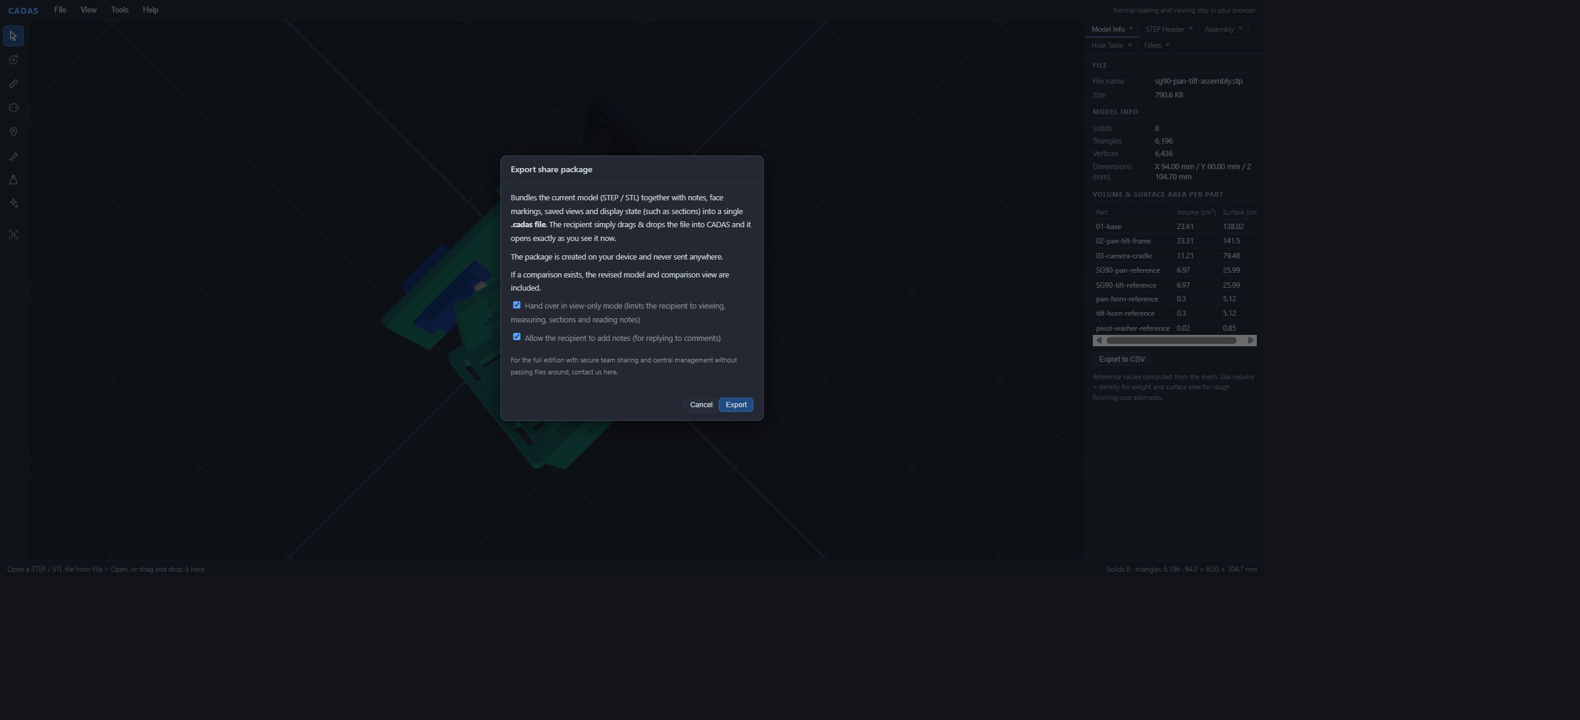Image resolution: width=1580 pixels, height=720 pixels.
Task: Click the file size value 790.6 KB
Action: (x=1169, y=95)
